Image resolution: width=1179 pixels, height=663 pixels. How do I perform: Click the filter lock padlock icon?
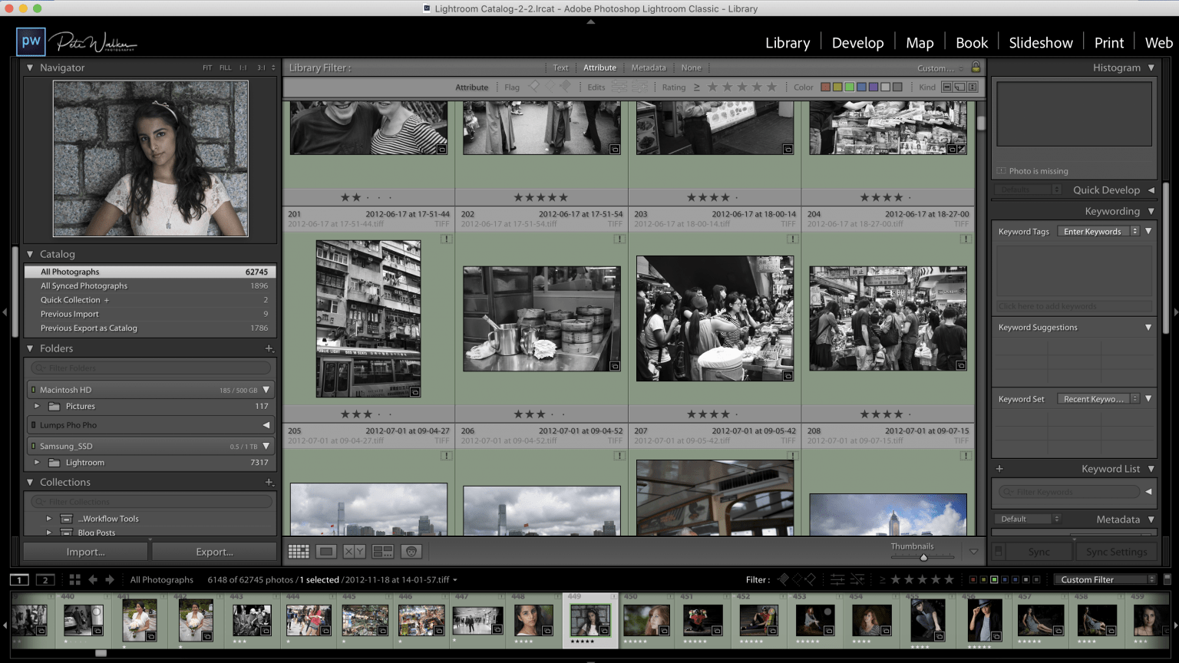coord(975,68)
